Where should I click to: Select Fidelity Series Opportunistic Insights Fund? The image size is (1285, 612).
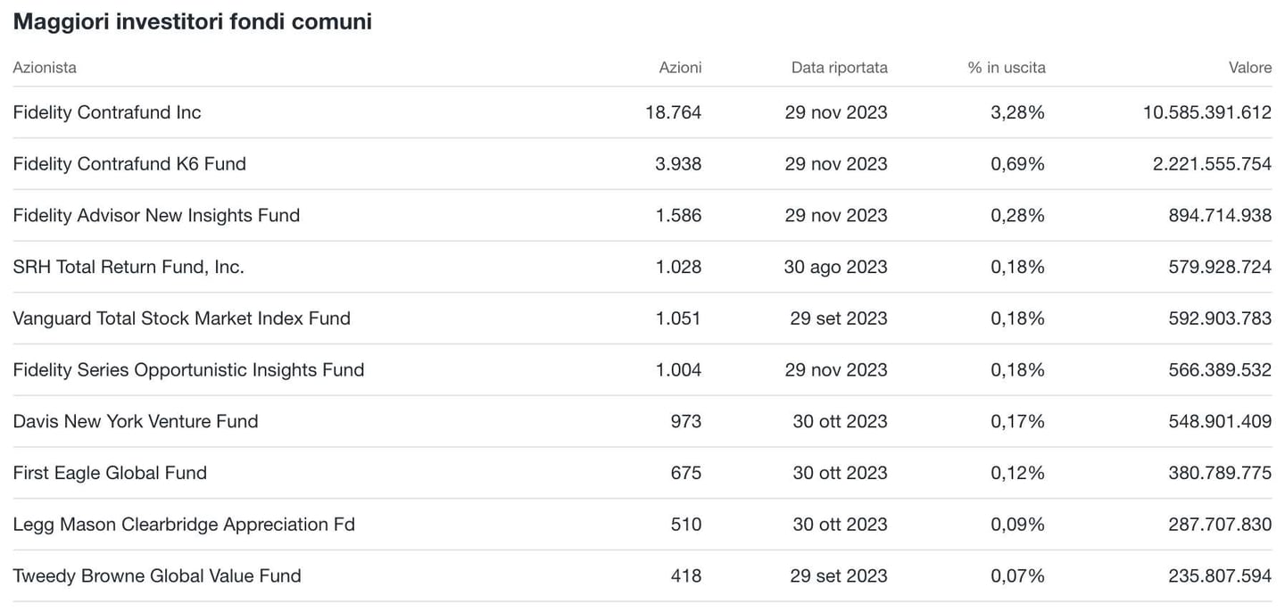[x=188, y=370]
